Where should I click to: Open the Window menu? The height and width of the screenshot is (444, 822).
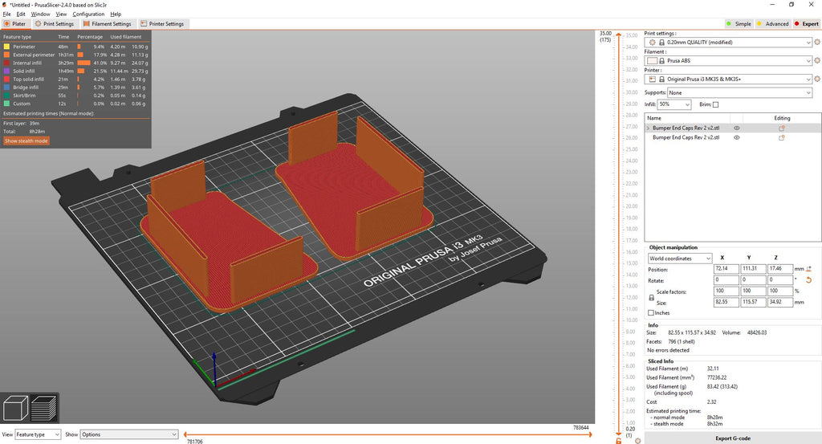pyautogui.click(x=40, y=14)
